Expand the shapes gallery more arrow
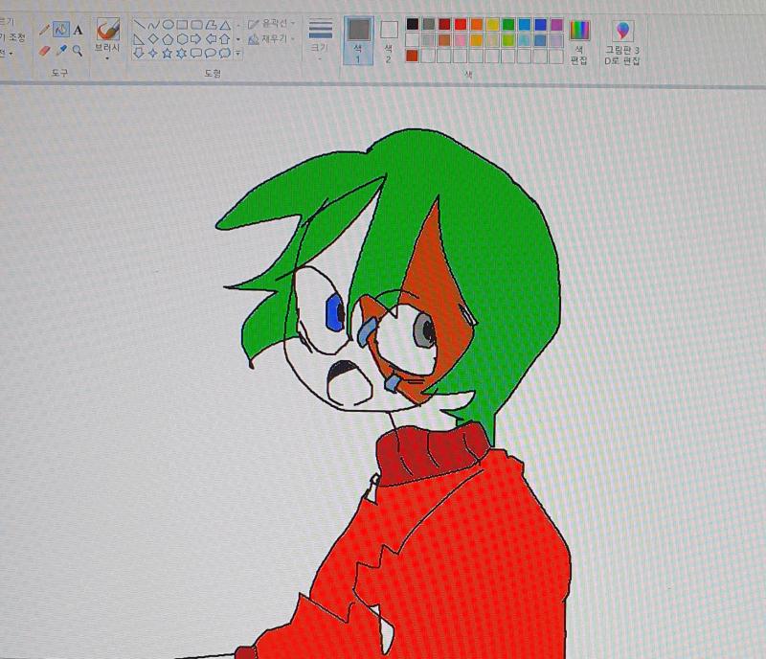Viewport: 766px width, 659px height. coord(237,54)
